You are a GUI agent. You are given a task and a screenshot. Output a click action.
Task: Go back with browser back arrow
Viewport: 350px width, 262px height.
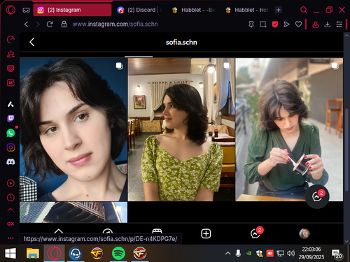point(27,24)
